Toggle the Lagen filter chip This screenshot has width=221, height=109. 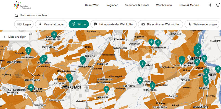pos(24,24)
